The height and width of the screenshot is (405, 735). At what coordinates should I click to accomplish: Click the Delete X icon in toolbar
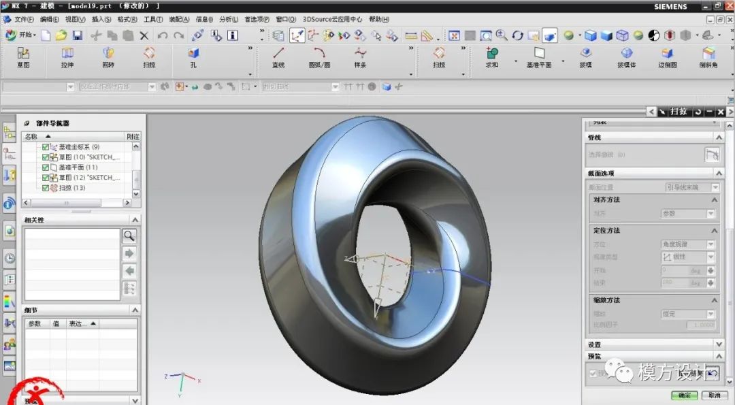pos(144,35)
